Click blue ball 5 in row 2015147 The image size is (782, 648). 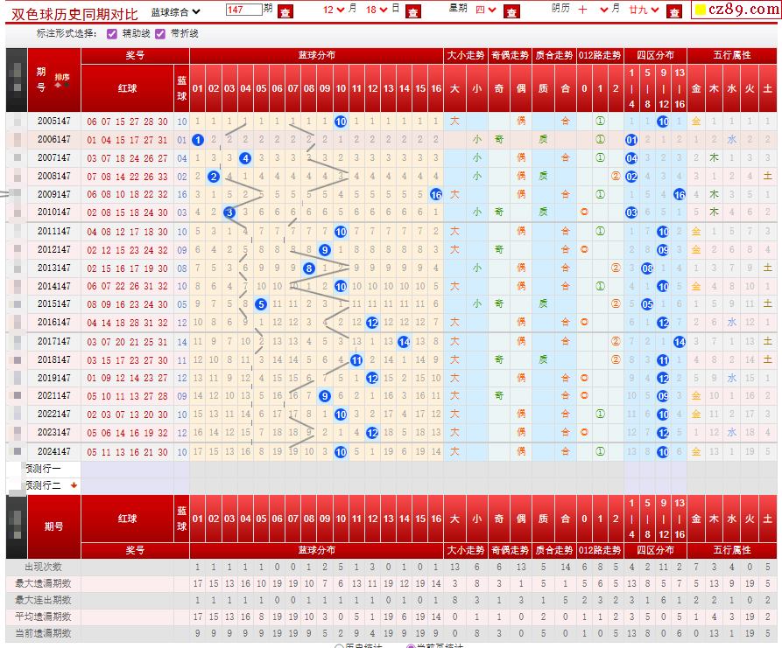[x=261, y=304]
